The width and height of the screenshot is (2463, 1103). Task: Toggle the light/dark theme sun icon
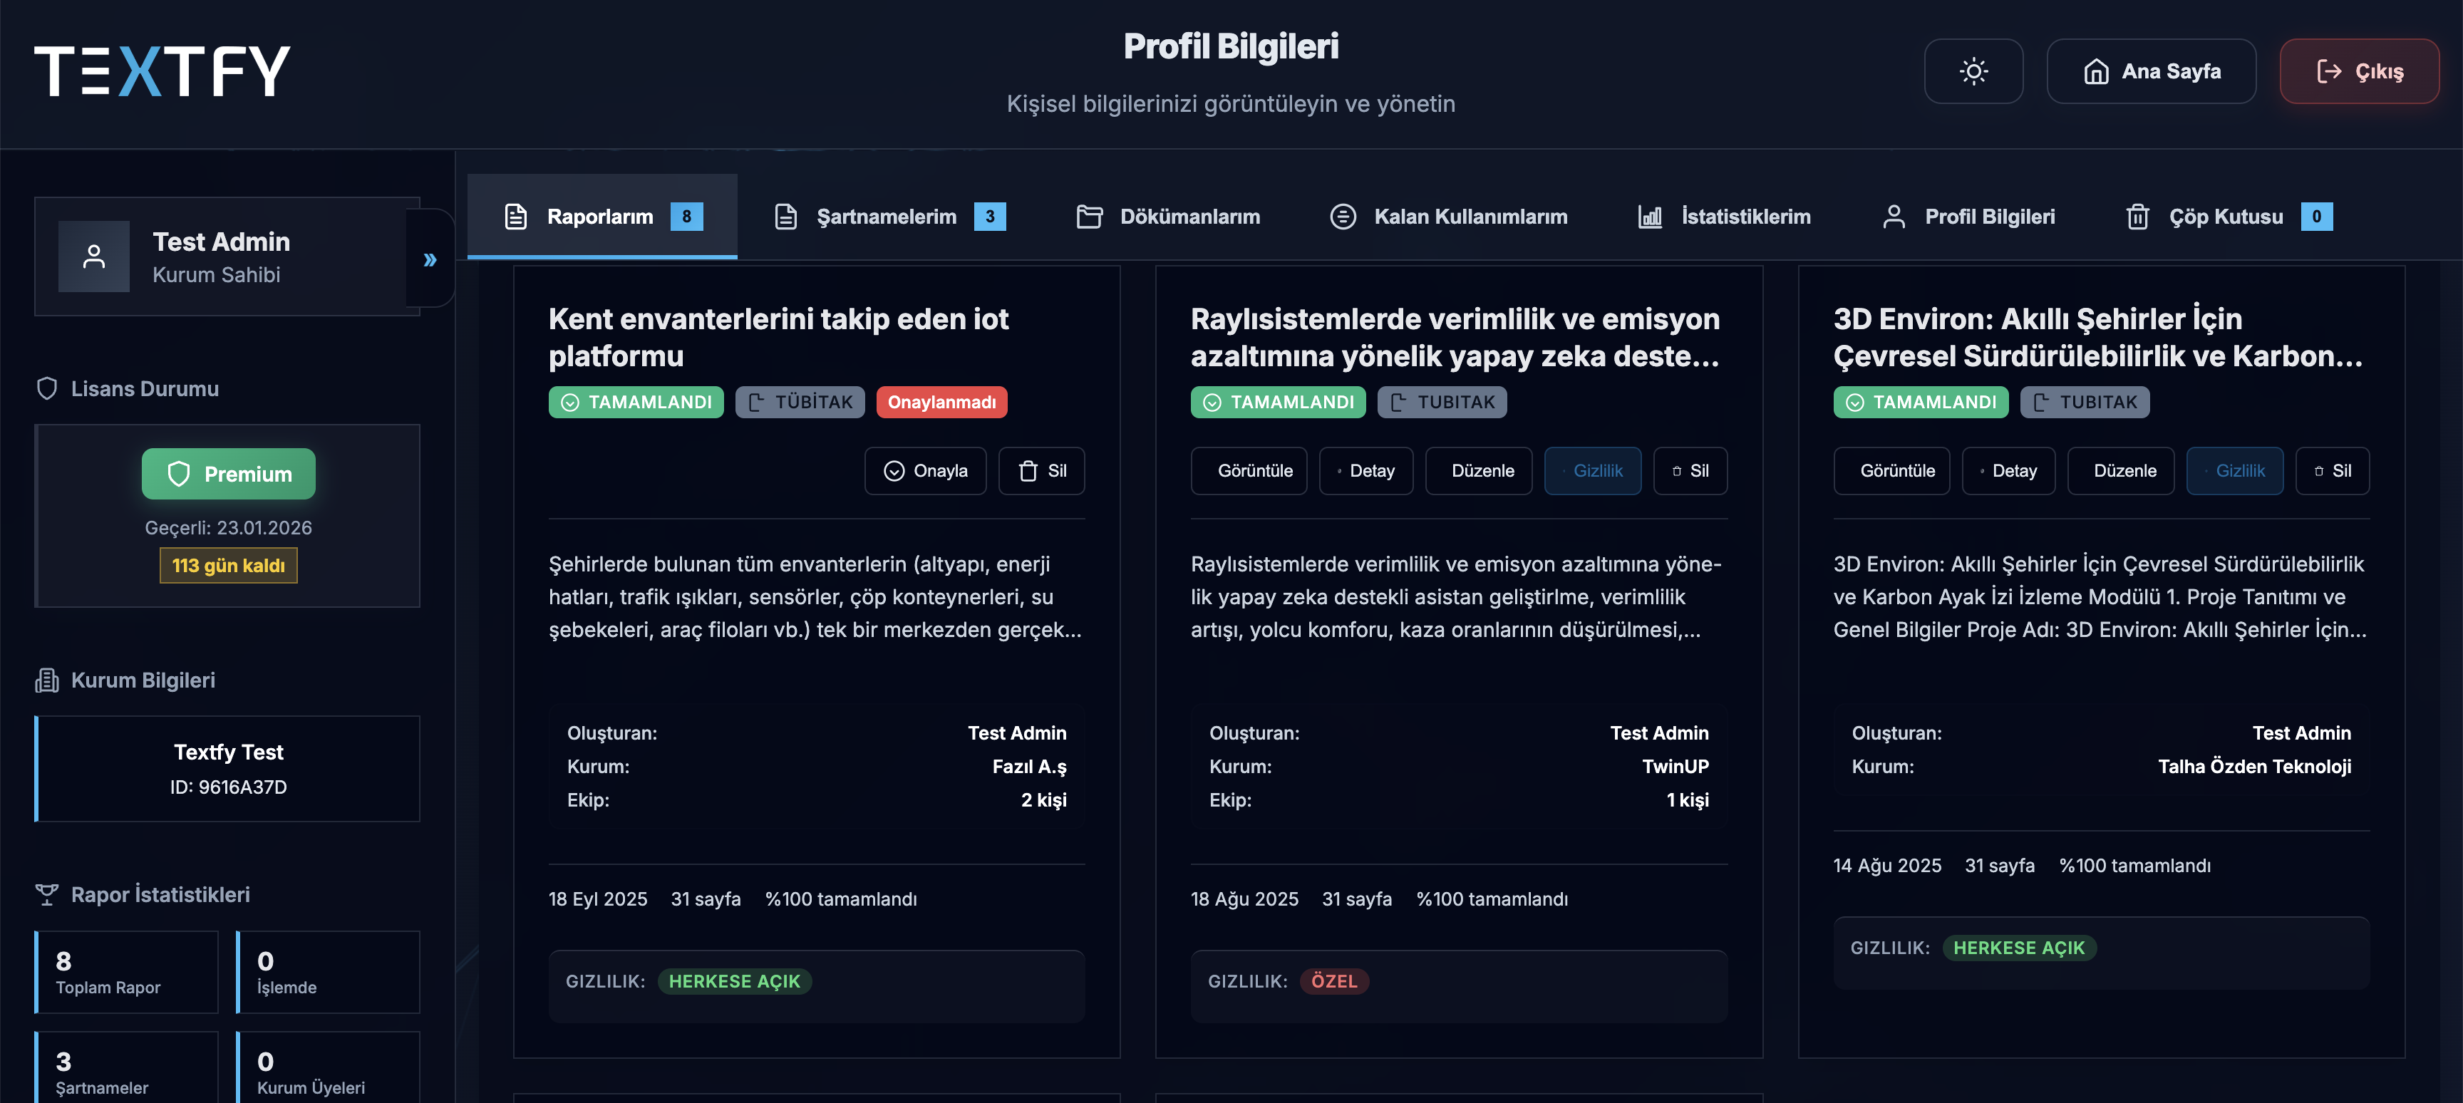[x=1973, y=72]
